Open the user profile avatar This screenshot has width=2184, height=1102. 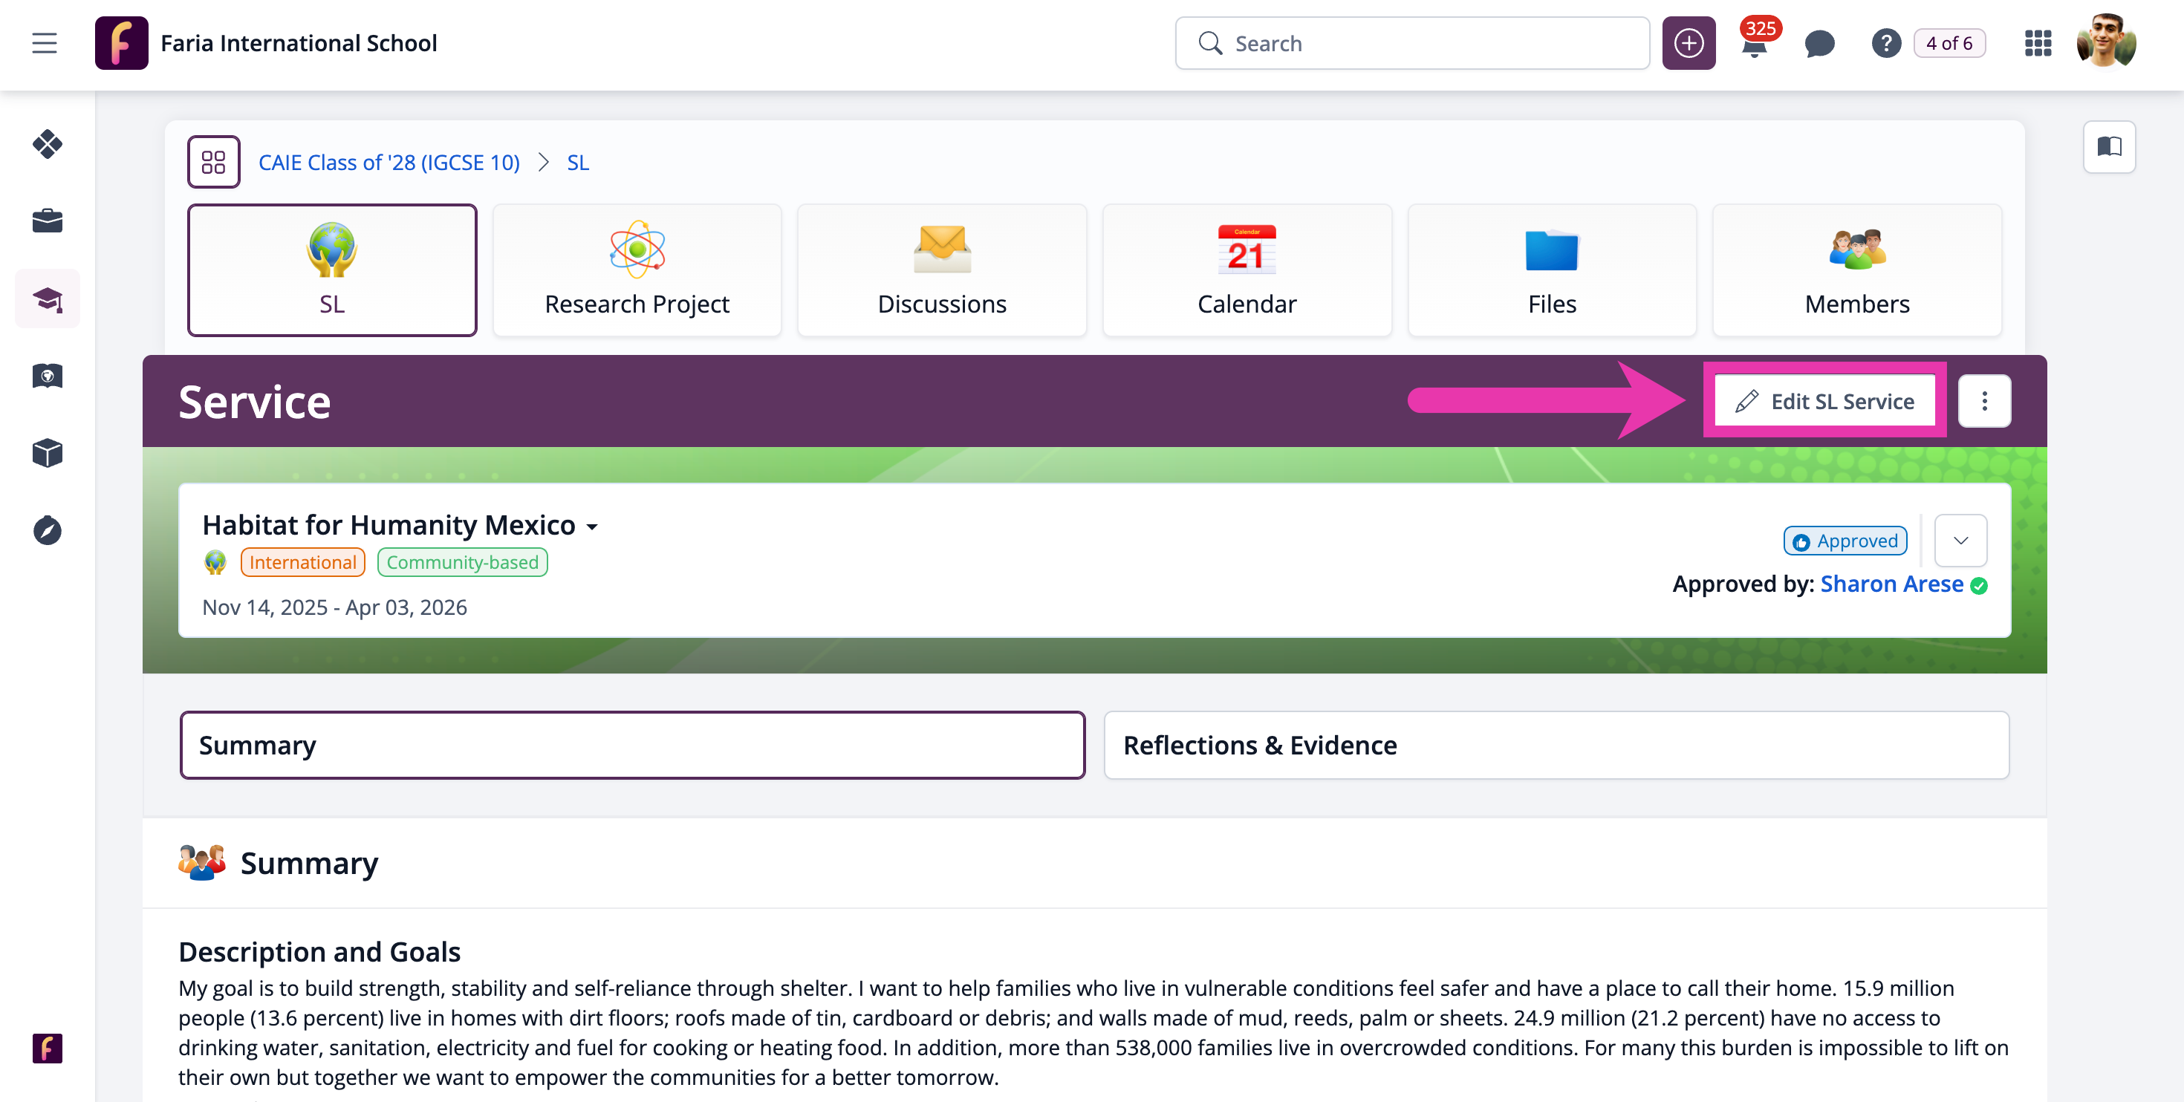click(x=2106, y=41)
